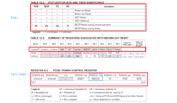Click the "STKUNF" bit cell
Screen dimensions: 177x103
tap(52, 79)
